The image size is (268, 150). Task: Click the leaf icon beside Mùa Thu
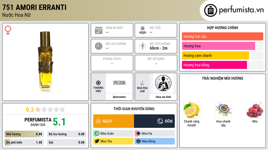click(x=97, y=141)
